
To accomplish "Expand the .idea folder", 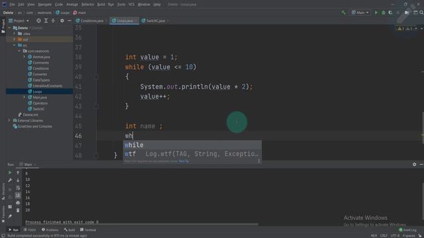I will 15,34.
